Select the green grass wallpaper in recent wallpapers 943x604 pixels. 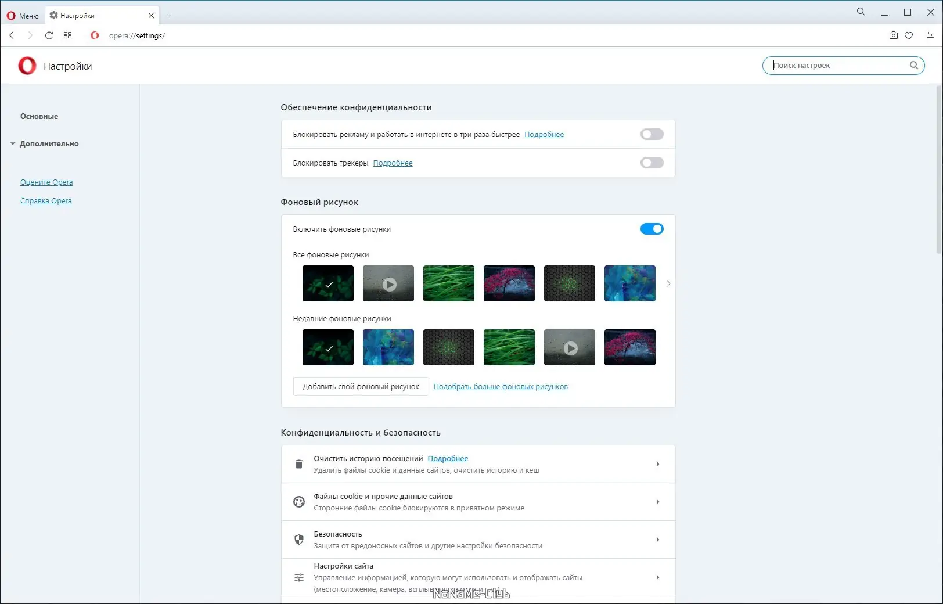509,347
